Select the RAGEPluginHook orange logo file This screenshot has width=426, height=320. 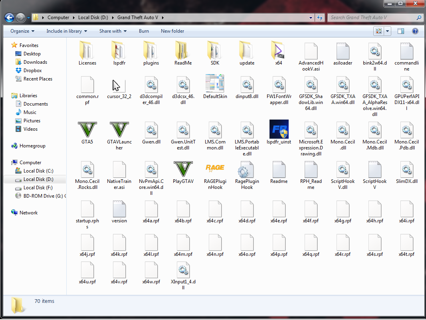point(215,169)
